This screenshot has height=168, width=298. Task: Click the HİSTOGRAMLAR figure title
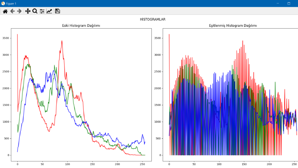(x=153, y=20)
